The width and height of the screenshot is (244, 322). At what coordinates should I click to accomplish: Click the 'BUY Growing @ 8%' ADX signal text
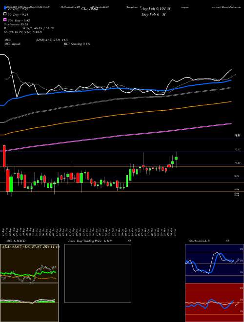click(77, 44)
